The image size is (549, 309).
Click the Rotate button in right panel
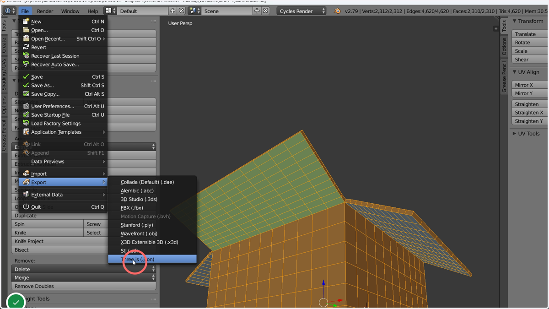530,43
